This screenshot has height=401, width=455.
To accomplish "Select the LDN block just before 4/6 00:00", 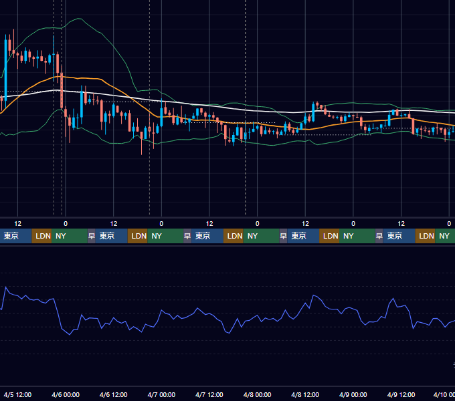I will [41, 236].
